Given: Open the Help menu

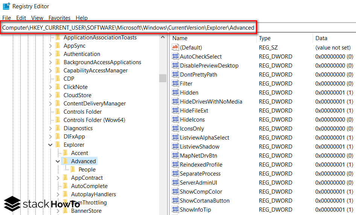Looking at the screenshot, I should click(82, 18).
